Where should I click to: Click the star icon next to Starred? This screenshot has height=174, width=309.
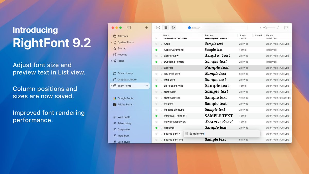(115, 48)
